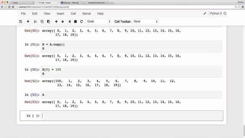The image size is (245, 138).
Task: Move selected cell up
Action: (56, 21)
